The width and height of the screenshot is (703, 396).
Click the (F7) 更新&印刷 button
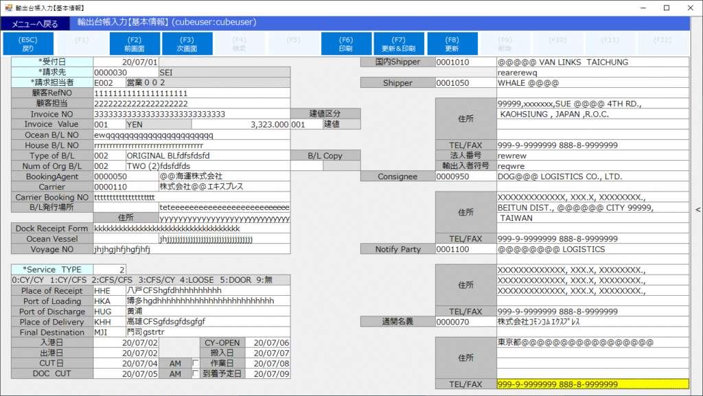pos(399,44)
